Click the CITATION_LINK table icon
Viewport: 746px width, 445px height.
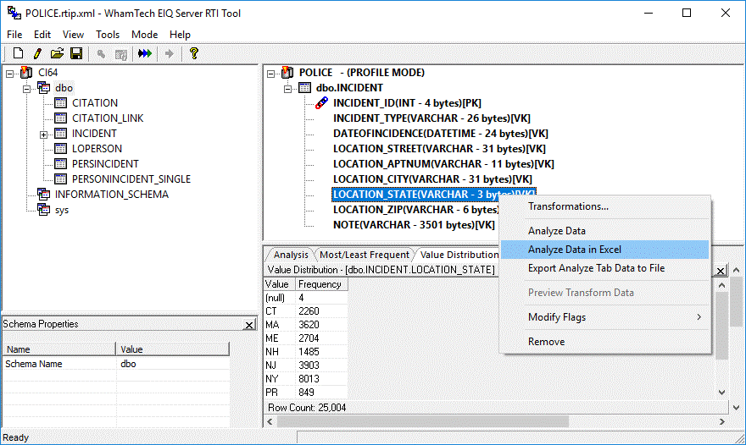click(x=60, y=118)
